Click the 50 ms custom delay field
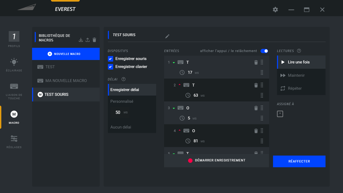The height and width of the screenshot is (193, 343). tap(118, 113)
